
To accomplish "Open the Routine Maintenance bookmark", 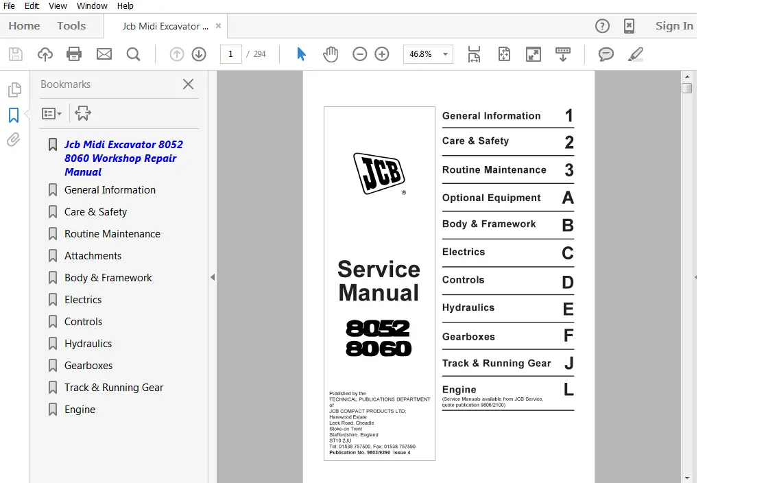I will (x=112, y=234).
